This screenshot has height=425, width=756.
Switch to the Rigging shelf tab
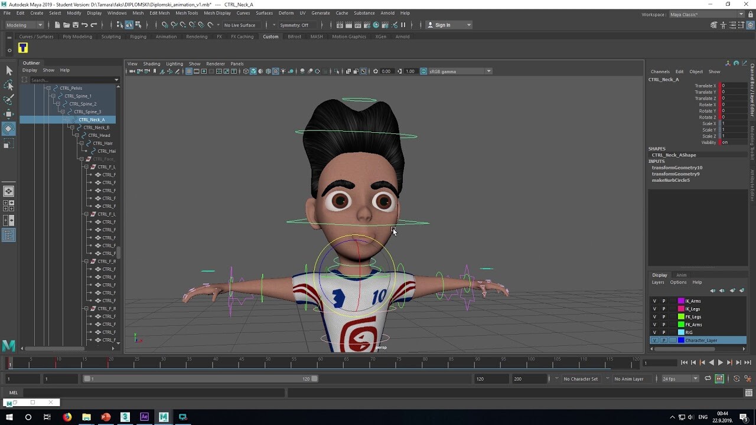tap(137, 36)
